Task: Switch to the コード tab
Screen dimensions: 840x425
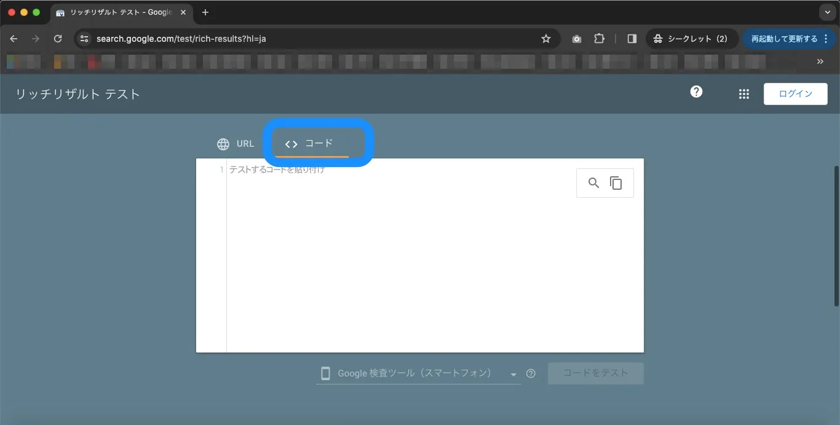Action: click(311, 144)
